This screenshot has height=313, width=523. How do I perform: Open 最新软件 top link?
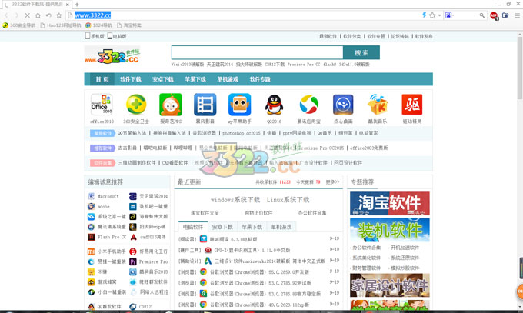pos(328,36)
